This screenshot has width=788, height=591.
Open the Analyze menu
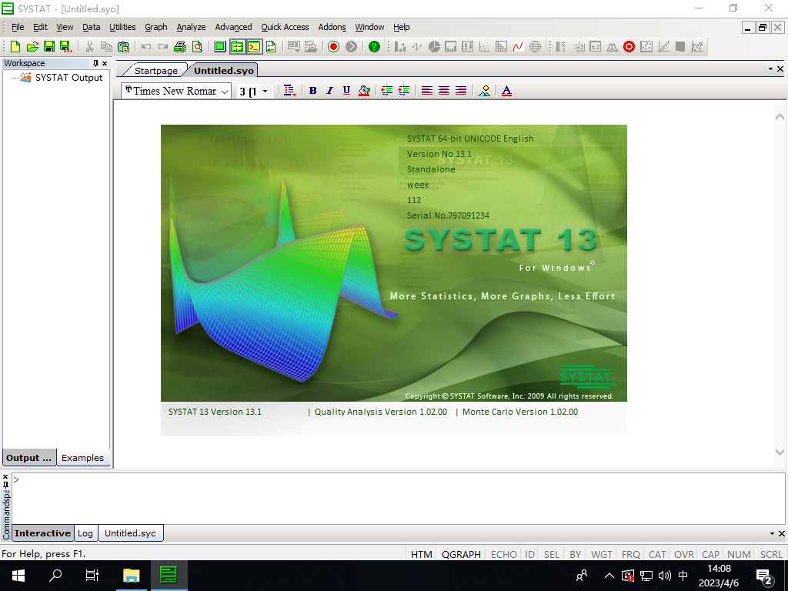(x=191, y=27)
